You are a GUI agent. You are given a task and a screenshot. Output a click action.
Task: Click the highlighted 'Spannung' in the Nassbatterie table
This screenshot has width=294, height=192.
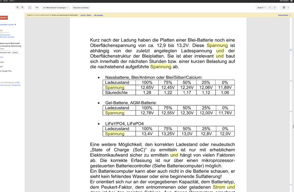pyautogui.click(x=115, y=88)
